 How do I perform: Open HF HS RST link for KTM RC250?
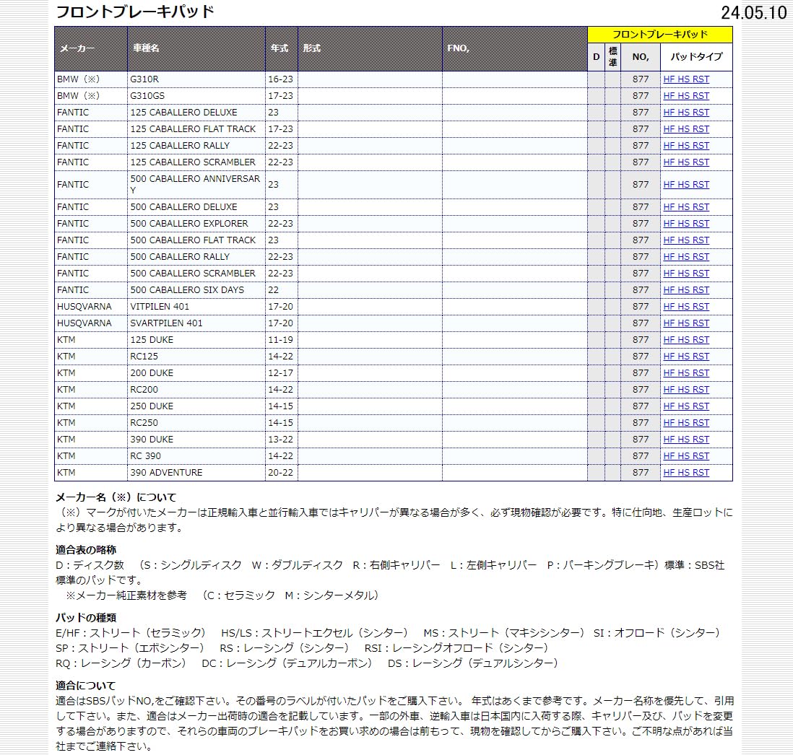(686, 423)
